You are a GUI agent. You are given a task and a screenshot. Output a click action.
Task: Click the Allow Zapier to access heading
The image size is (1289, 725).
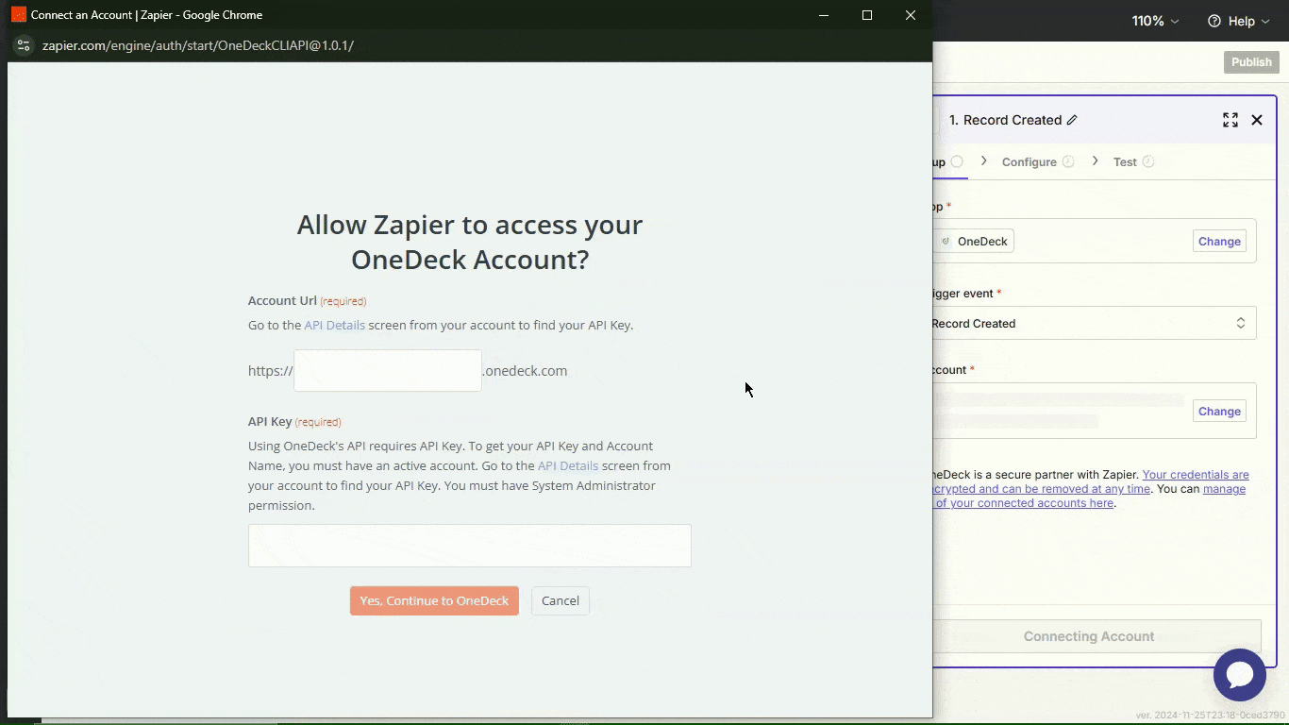(x=470, y=242)
